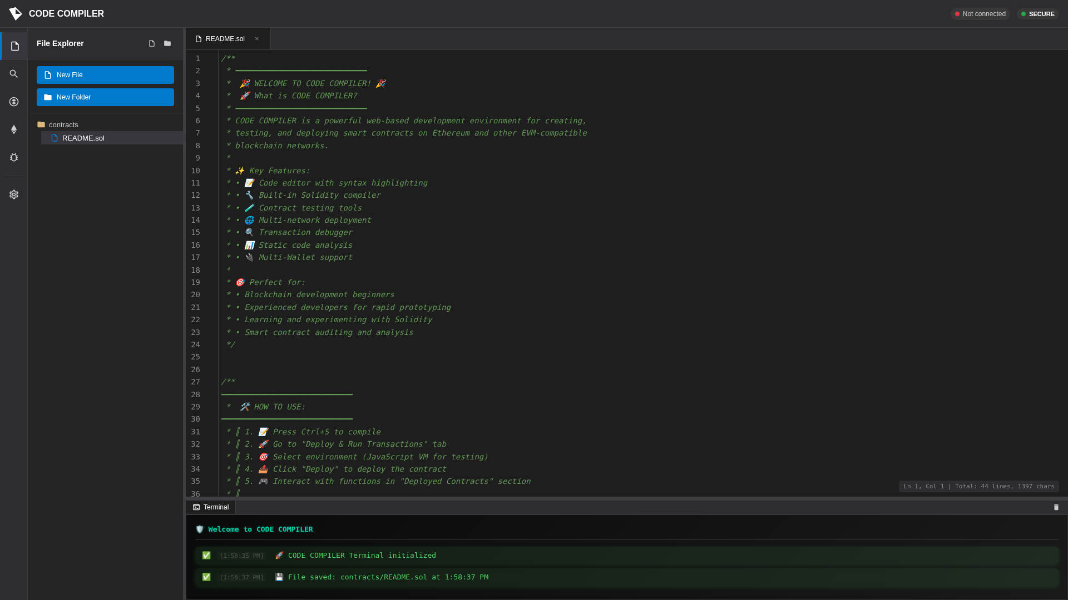Click the 'File saved' log entry
1068x600 pixels.
627,577
